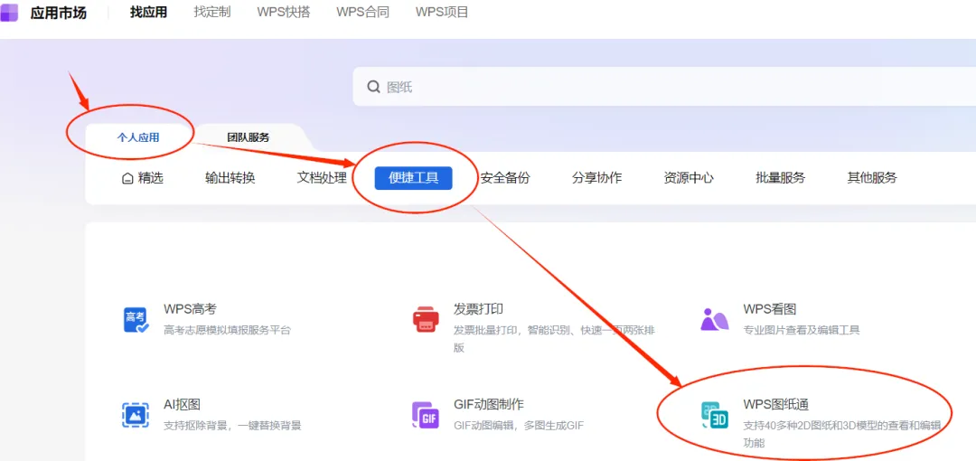Screen dimensions: 976x461
Task: Click the 支持40多种2D图纸 description text
Action: (841, 434)
